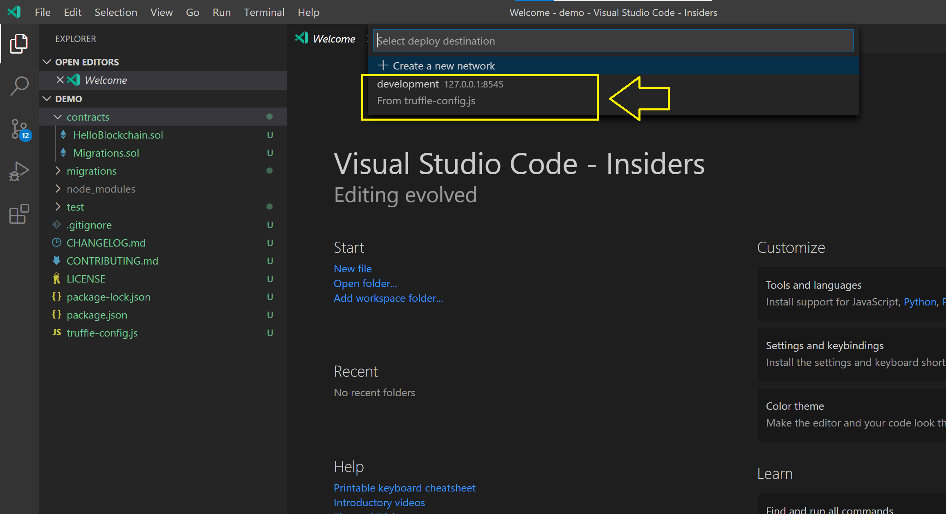Click the Color theme card
946x514 pixels.
coord(852,415)
